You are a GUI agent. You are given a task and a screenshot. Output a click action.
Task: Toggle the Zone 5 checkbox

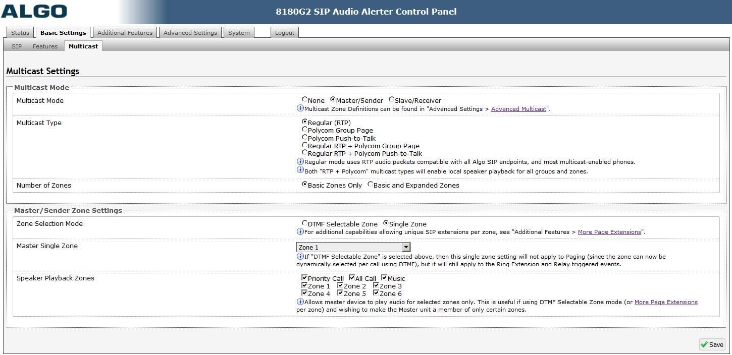tap(341, 293)
